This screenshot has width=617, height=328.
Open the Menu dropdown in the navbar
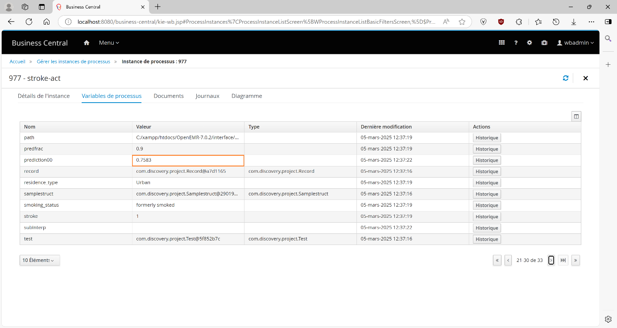coord(108,42)
